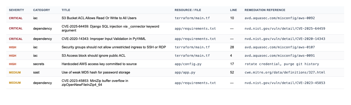The height and width of the screenshot is (105, 351).
Task: Click the dependency category in the PyYAML row
Action: click(42, 39)
